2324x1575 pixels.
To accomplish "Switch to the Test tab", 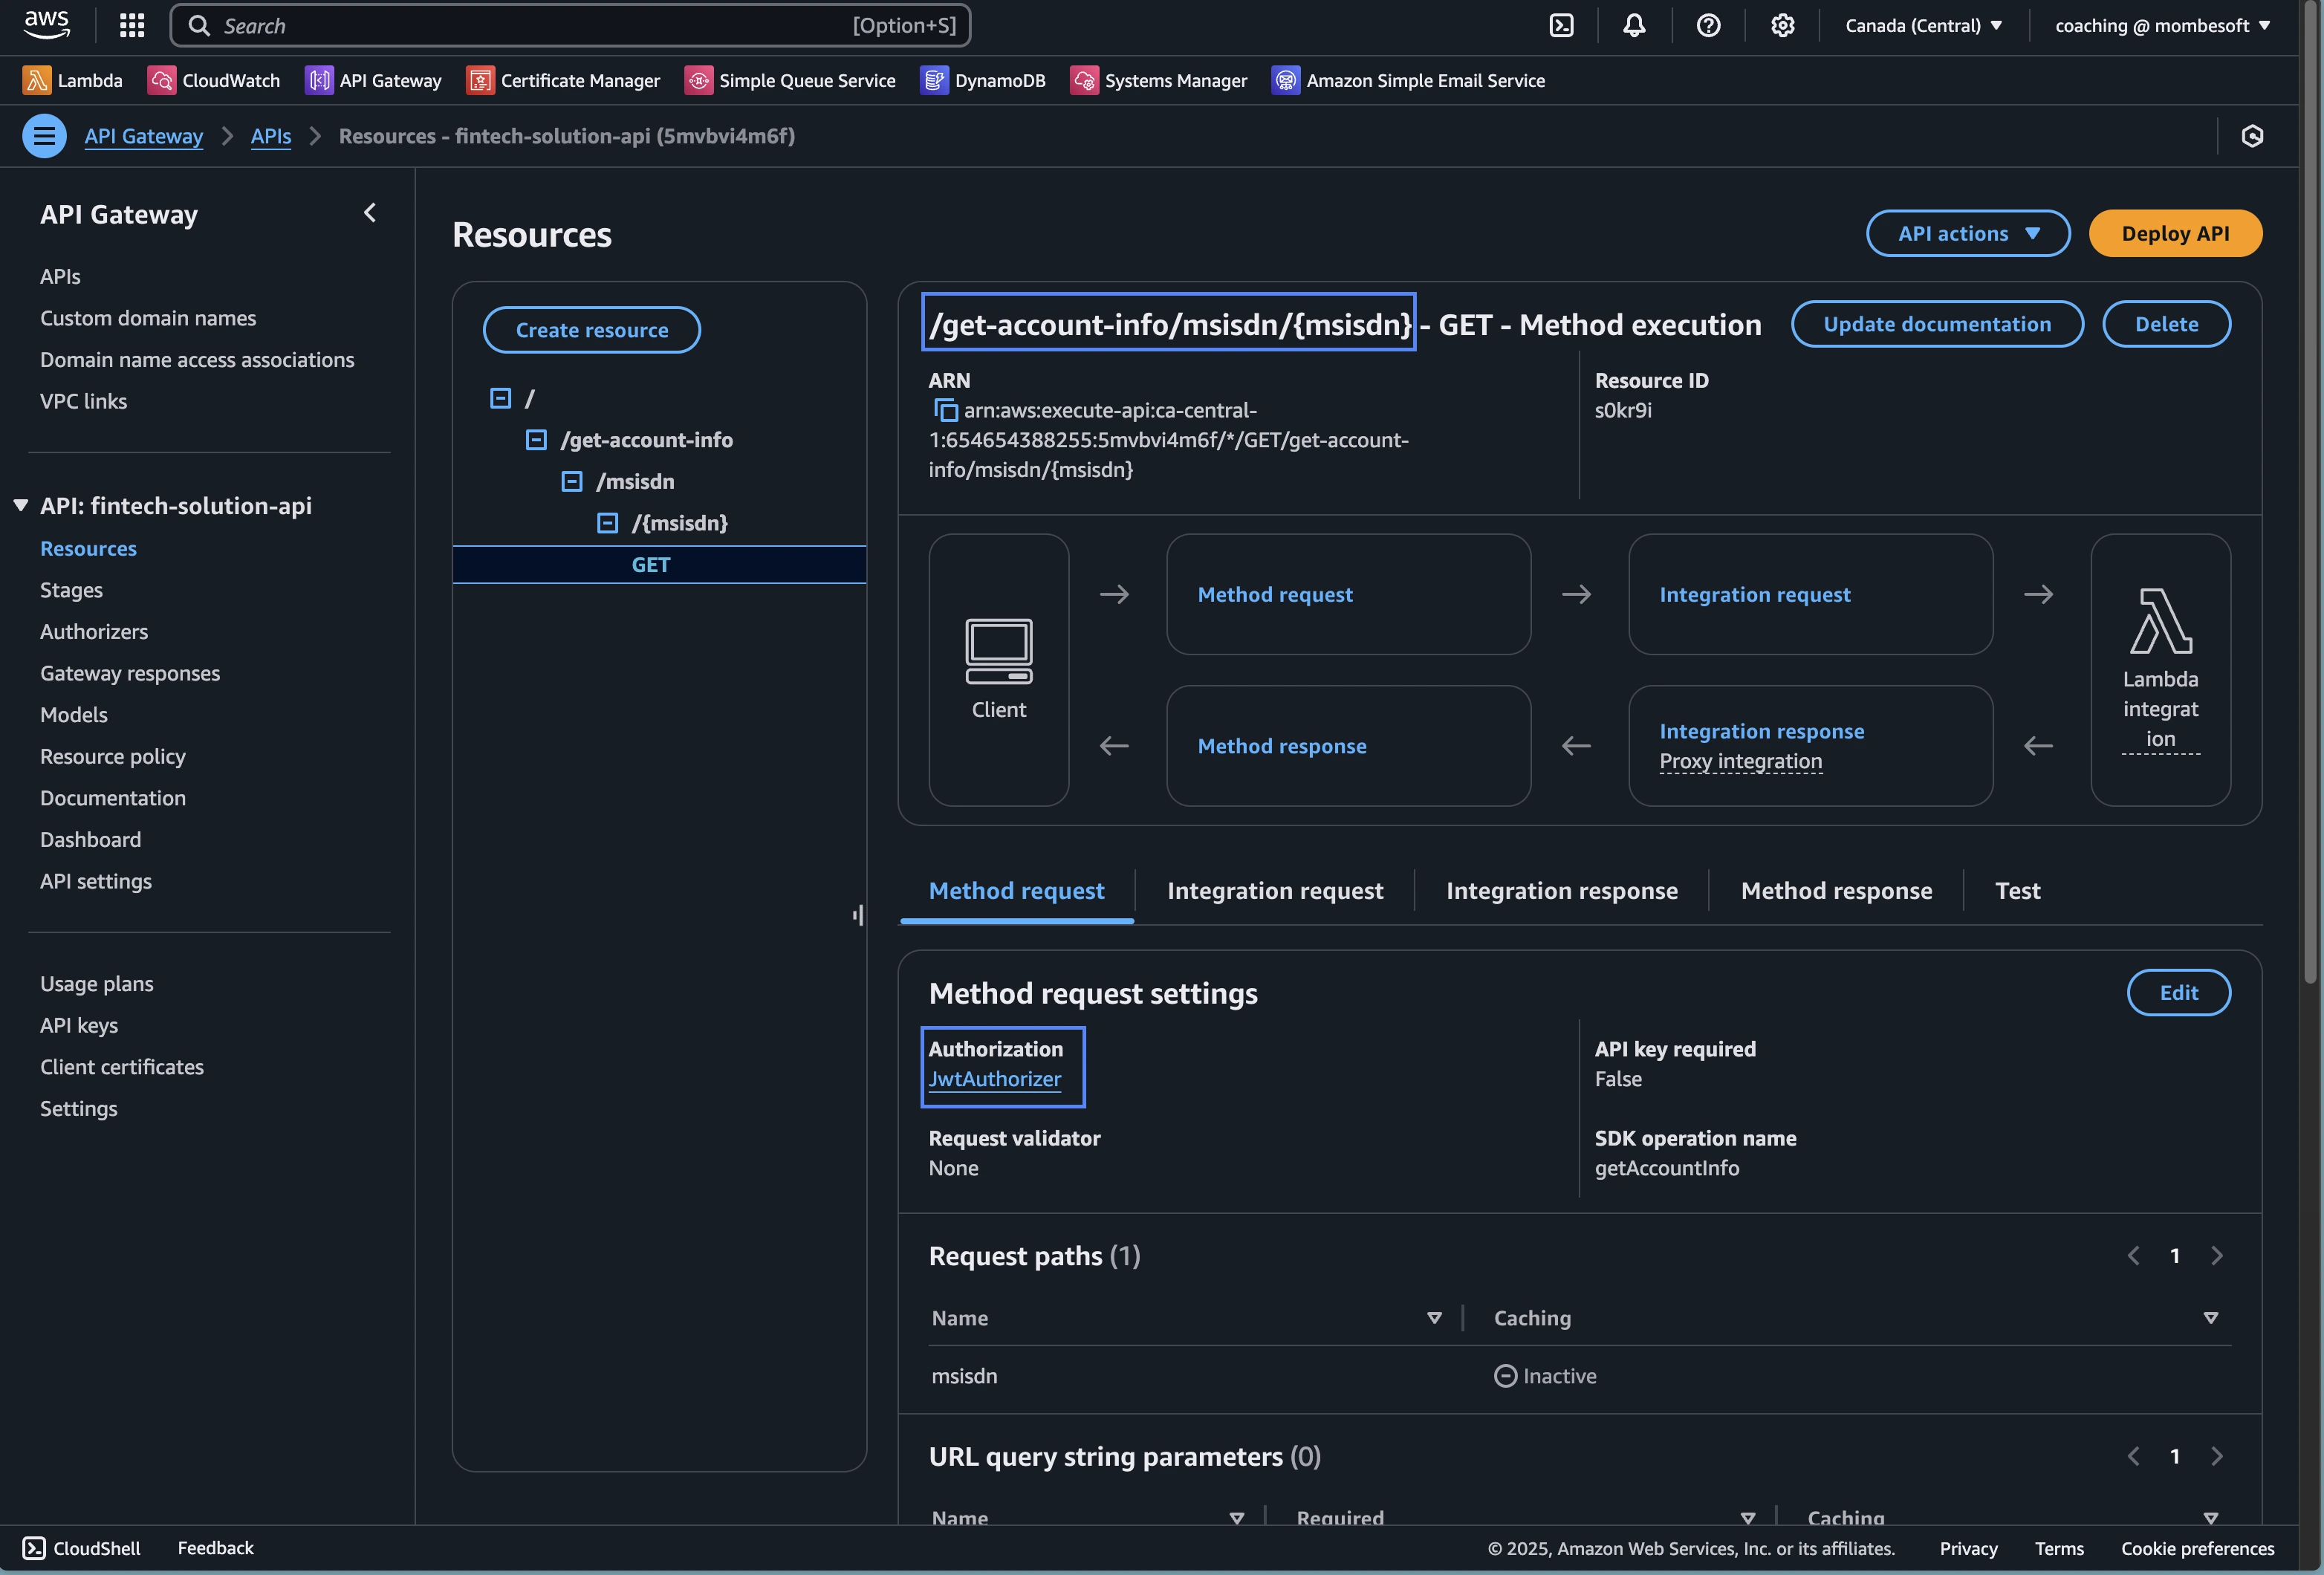I will (2016, 891).
